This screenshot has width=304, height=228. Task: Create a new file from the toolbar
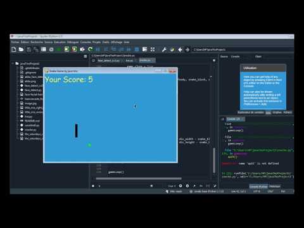pos(14,49)
